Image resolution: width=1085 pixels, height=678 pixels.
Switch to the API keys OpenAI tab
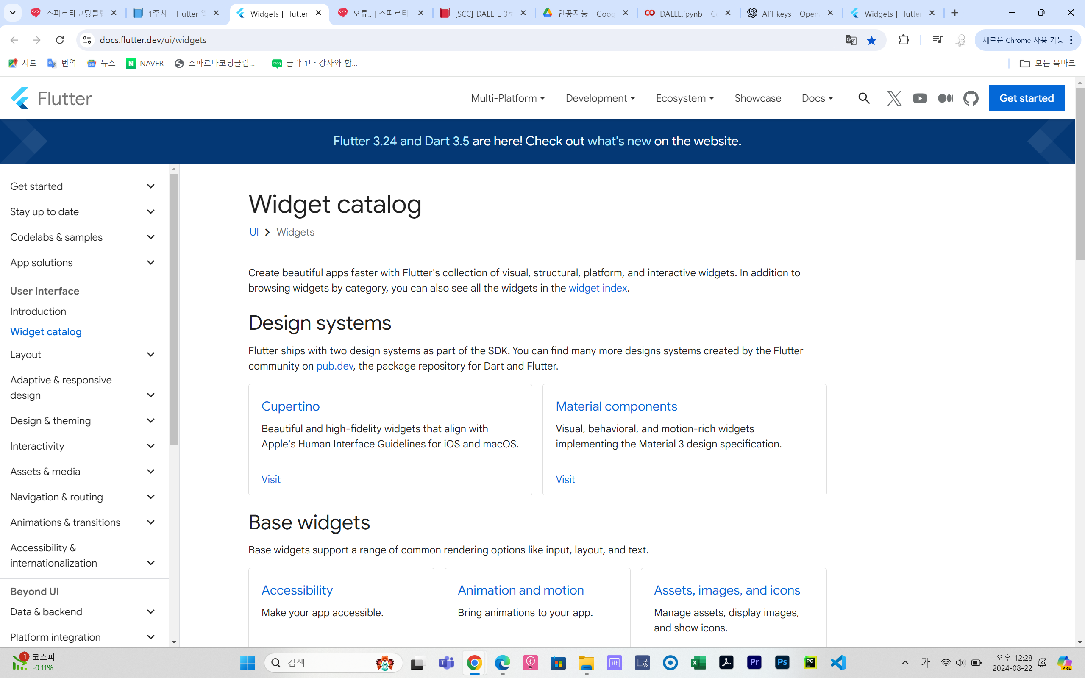[x=790, y=14]
